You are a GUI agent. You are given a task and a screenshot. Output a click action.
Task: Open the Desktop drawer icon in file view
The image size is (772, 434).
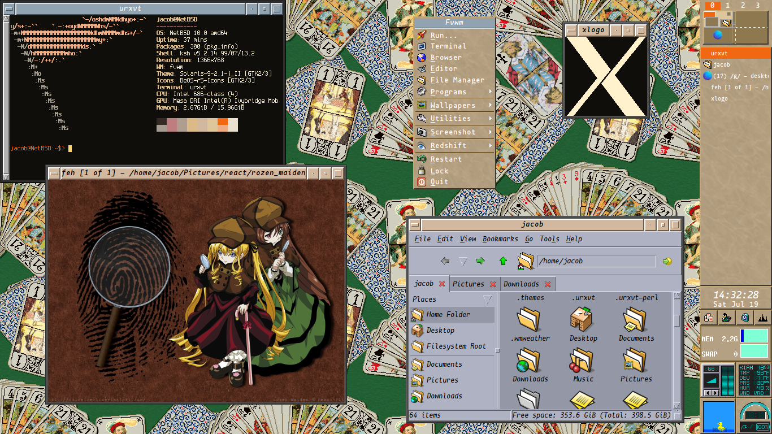(582, 320)
